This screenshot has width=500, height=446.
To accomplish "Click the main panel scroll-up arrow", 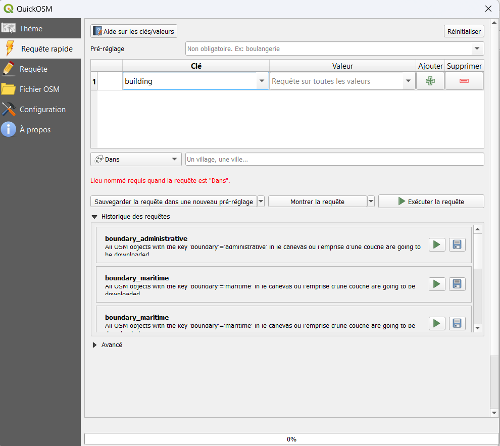I will (494, 23).
